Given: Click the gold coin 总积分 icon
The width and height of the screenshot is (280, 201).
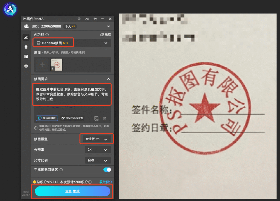Looking at the screenshot, I should (34, 182).
